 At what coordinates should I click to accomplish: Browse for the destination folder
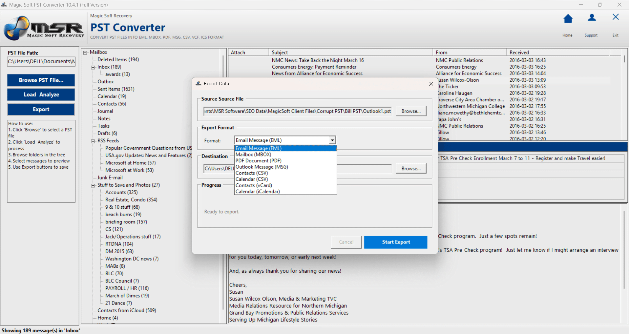[411, 169]
